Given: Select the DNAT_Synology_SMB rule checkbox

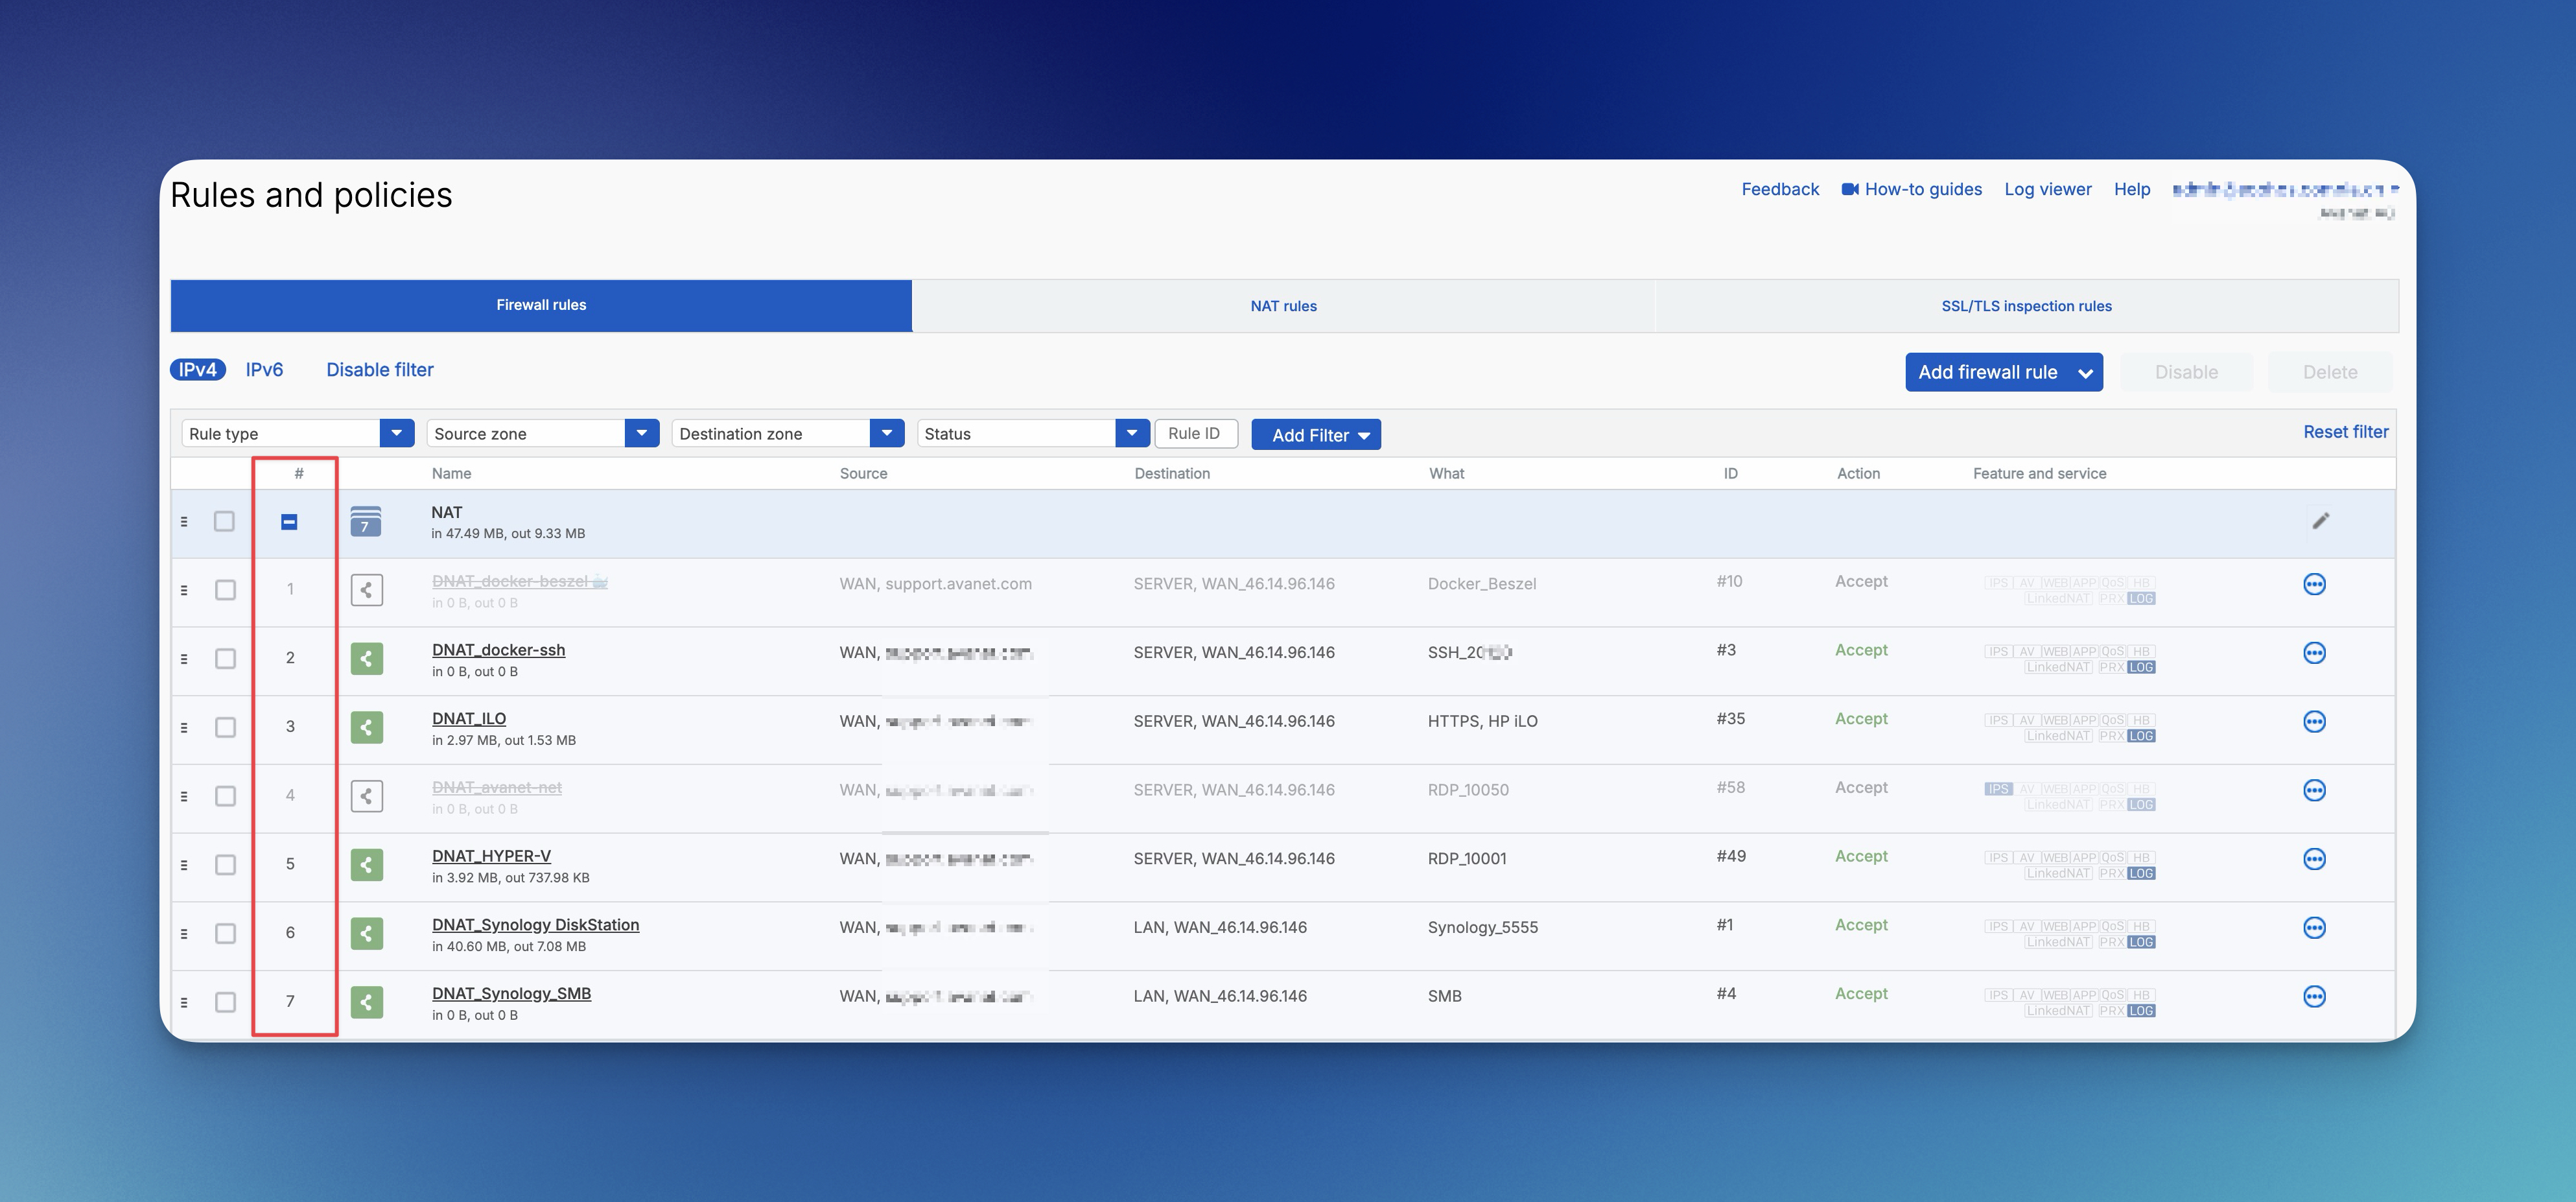Looking at the screenshot, I should coord(225,1002).
